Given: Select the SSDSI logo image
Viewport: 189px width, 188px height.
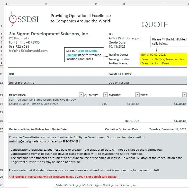Looking at the screenshot, I should pos(24,19).
